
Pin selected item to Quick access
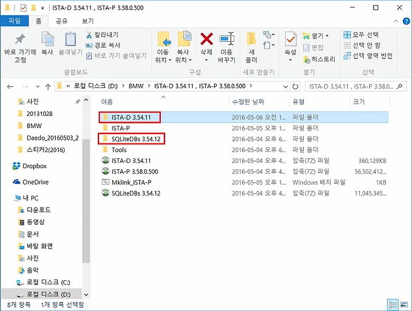[x=20, y=48]
